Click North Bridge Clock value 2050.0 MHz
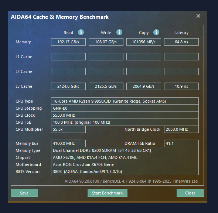This screenshot has width=218, height=213. pyautogui.click(x=181, y=129)
